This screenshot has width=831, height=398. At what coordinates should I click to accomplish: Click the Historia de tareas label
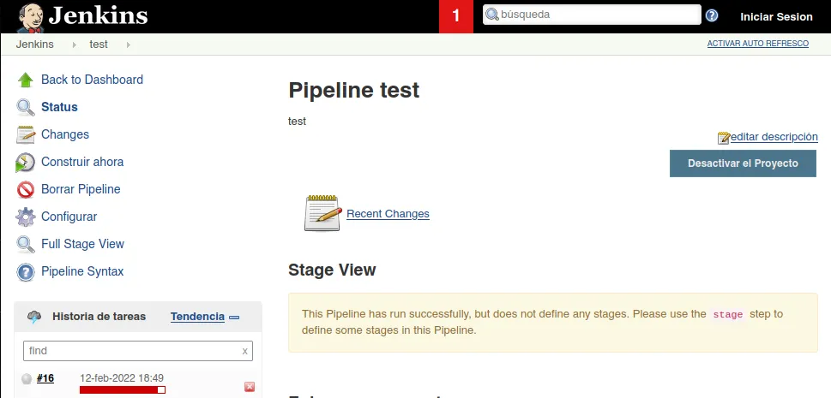(x=99, y=317)
